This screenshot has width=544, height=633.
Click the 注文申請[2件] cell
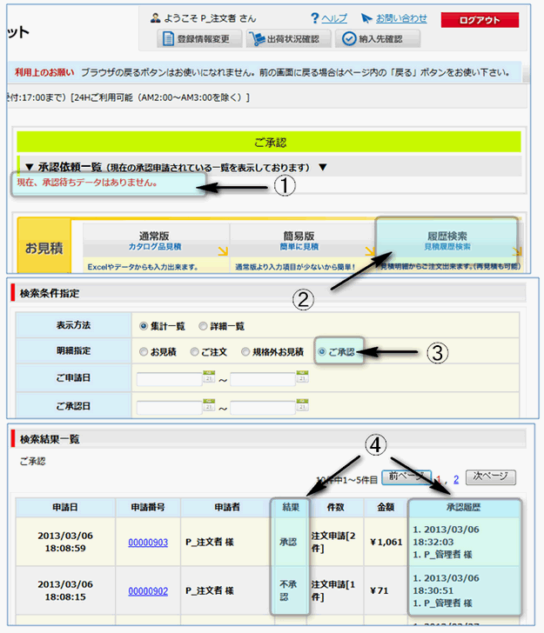coord(335,543)
